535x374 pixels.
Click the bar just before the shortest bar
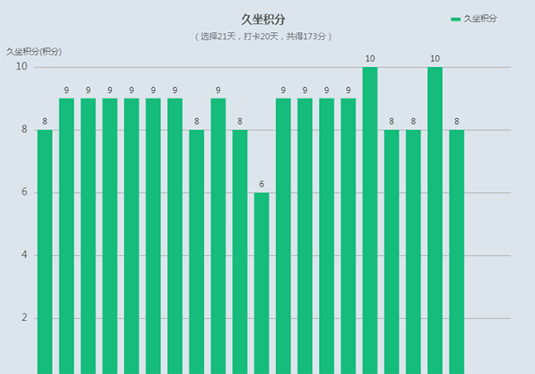[240, 251]
